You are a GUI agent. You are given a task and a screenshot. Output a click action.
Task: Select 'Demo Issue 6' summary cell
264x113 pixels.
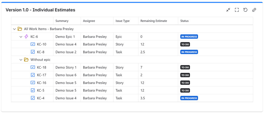click(67, 75)
